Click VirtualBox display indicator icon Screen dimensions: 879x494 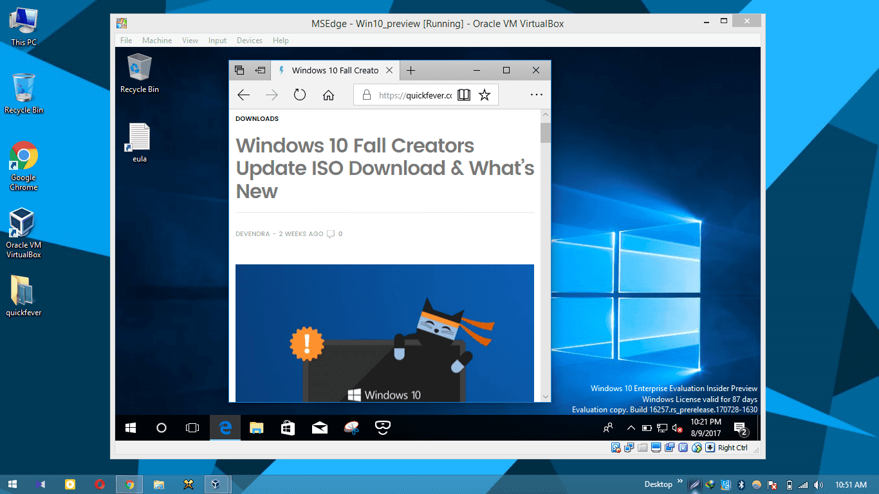pyautogui.click(x=656, y=448)
